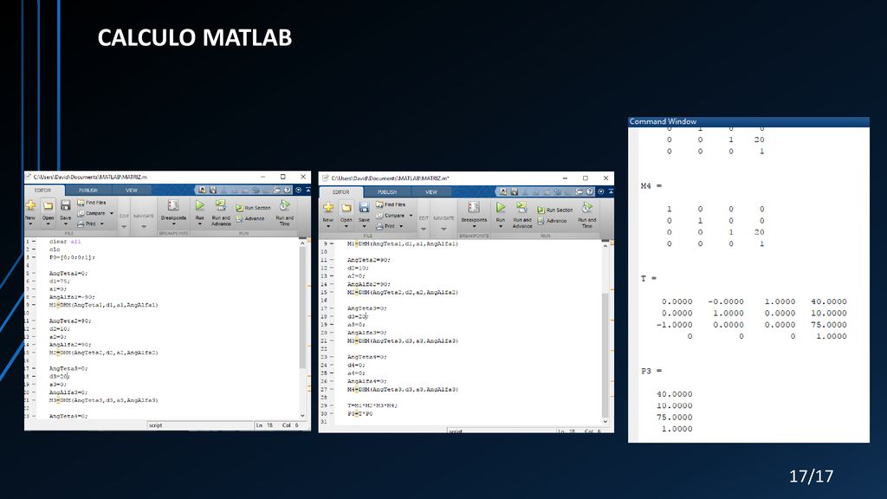The width and height of the screenshot is (887, 499).
Task: Click New icon in unsaved MATRIZ.m* window
Action: click(328, 208)
